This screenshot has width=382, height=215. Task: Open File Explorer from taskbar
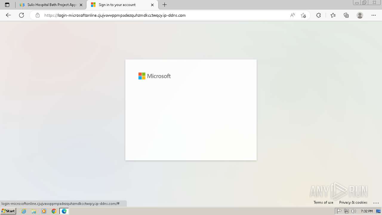[34, 211]
